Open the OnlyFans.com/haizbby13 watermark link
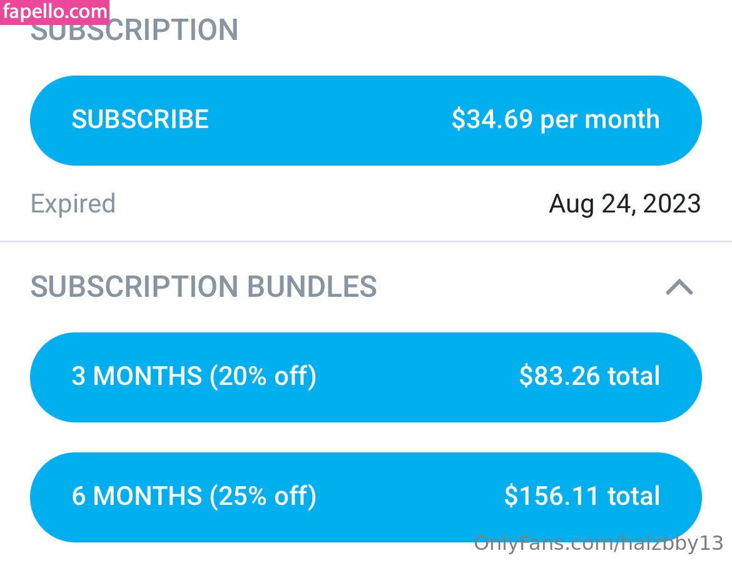The width and height of the screenshot is (732, 563). coord(598,543)
